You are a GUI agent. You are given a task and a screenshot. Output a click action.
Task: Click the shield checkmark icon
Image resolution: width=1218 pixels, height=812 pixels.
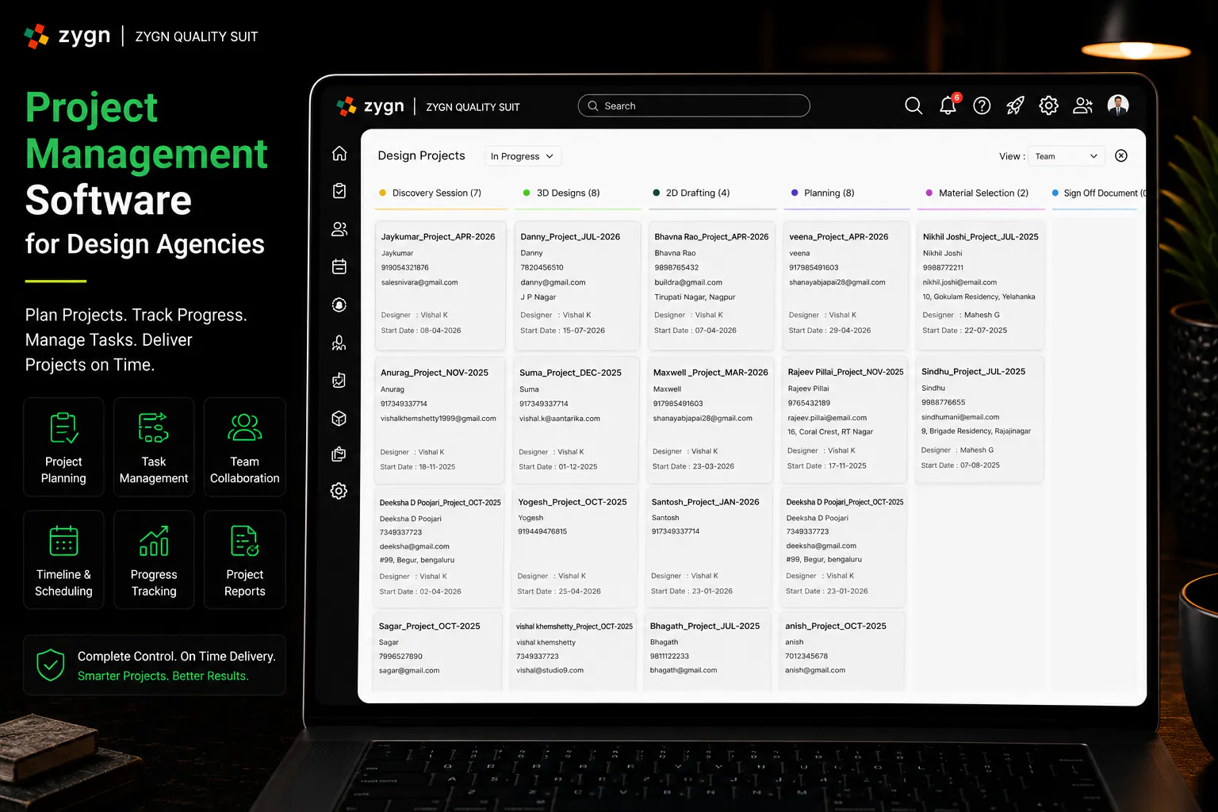click(51, 665)
